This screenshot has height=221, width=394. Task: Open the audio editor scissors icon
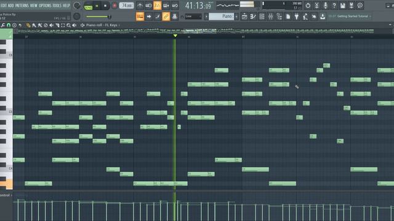316,6
